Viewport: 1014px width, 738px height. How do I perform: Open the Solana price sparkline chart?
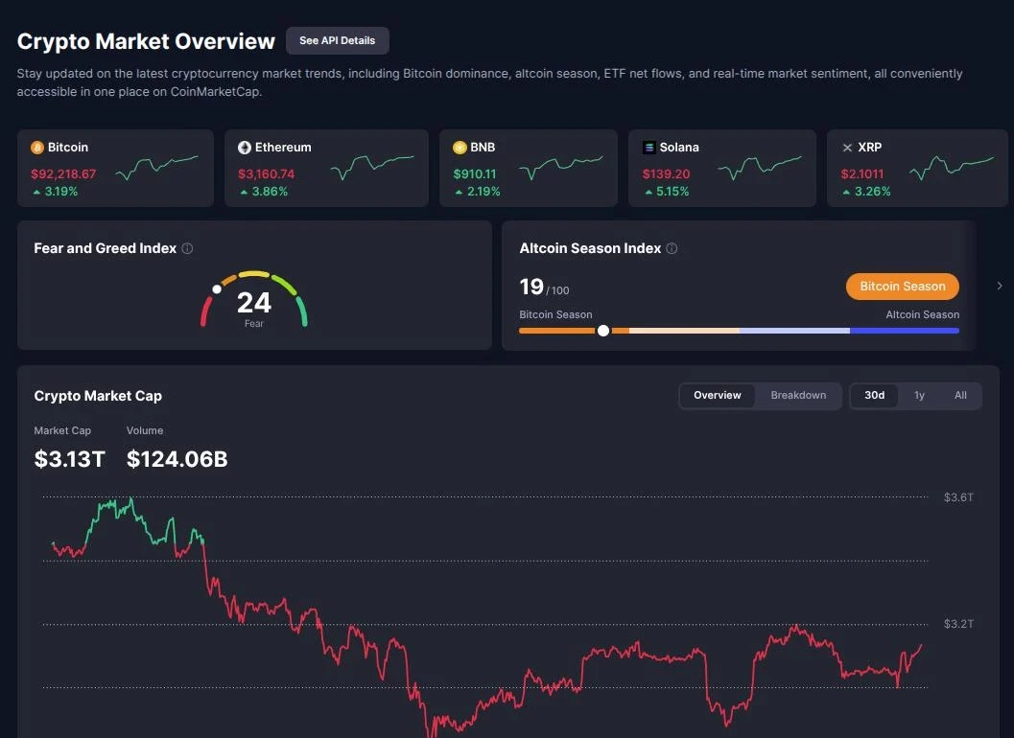pos(759,167)
